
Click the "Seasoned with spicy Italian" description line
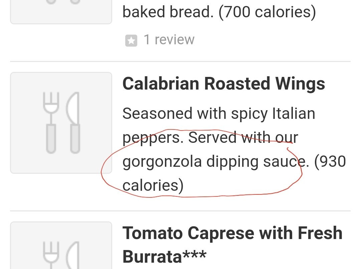219,114
